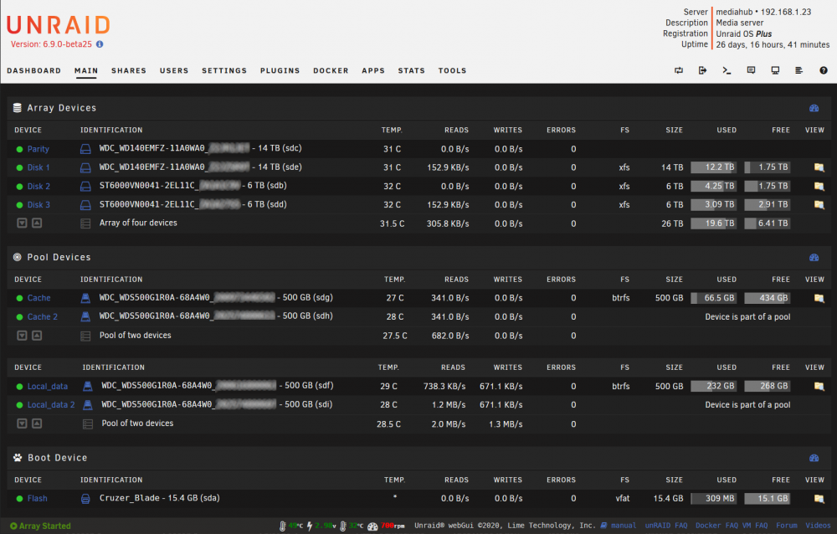Browse Local_data via its folder view icon
Screen dimensions: 837x534
819,386
